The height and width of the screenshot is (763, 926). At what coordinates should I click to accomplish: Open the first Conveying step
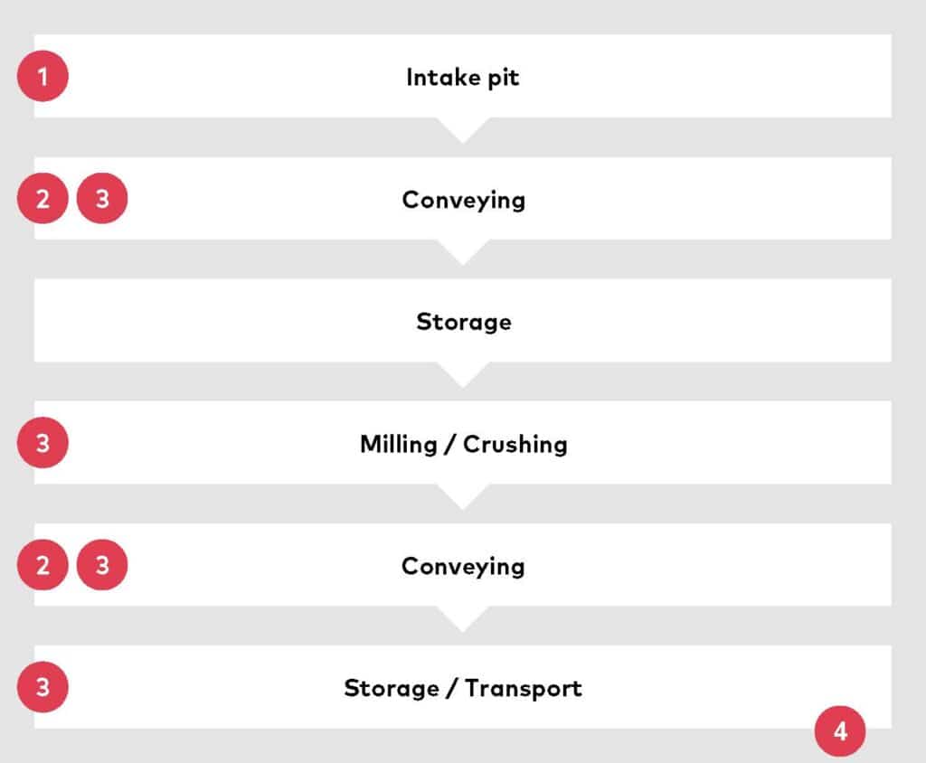coord(463,198)
